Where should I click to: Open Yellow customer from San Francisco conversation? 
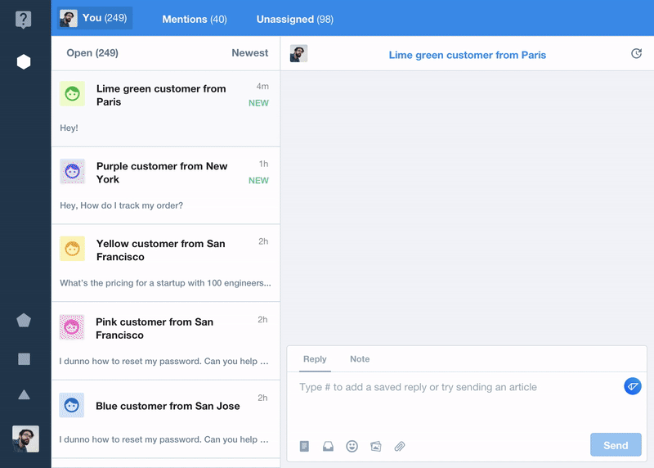click(x=166, y=263)
